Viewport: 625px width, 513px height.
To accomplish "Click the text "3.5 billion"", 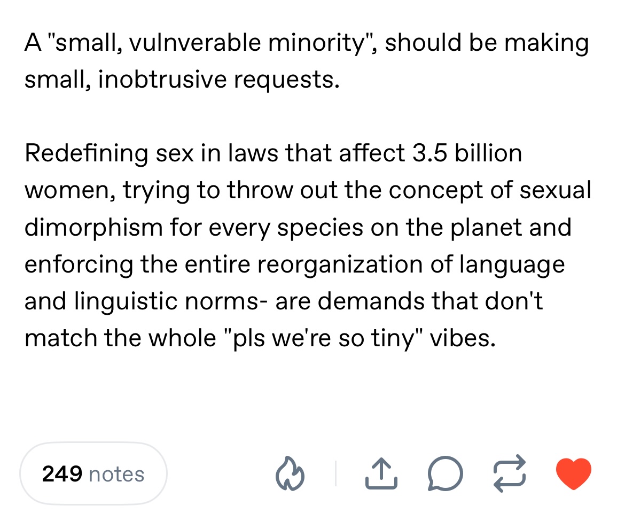I will tap(467, 153).
